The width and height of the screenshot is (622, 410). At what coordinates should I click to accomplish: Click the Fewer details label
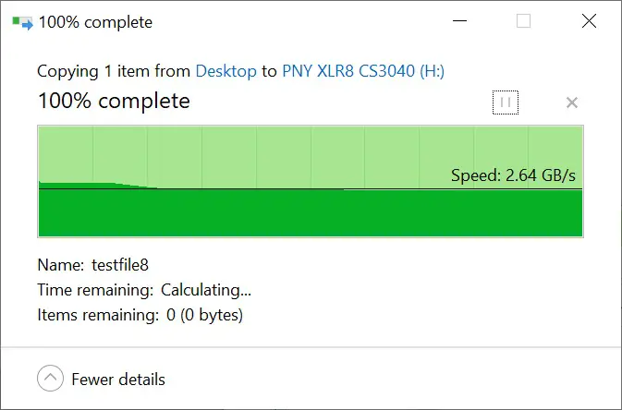(118, 380)
